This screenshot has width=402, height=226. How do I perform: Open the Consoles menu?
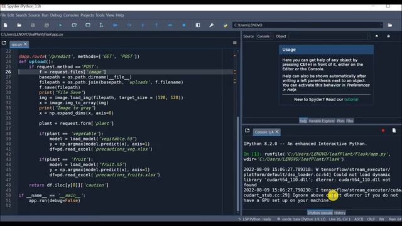coord(71,15)
